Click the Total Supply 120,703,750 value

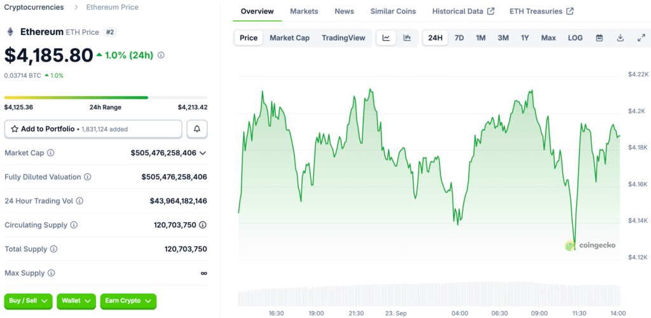point(186,249)
